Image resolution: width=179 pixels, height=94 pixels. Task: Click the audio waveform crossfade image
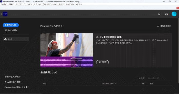click(67, 62)
